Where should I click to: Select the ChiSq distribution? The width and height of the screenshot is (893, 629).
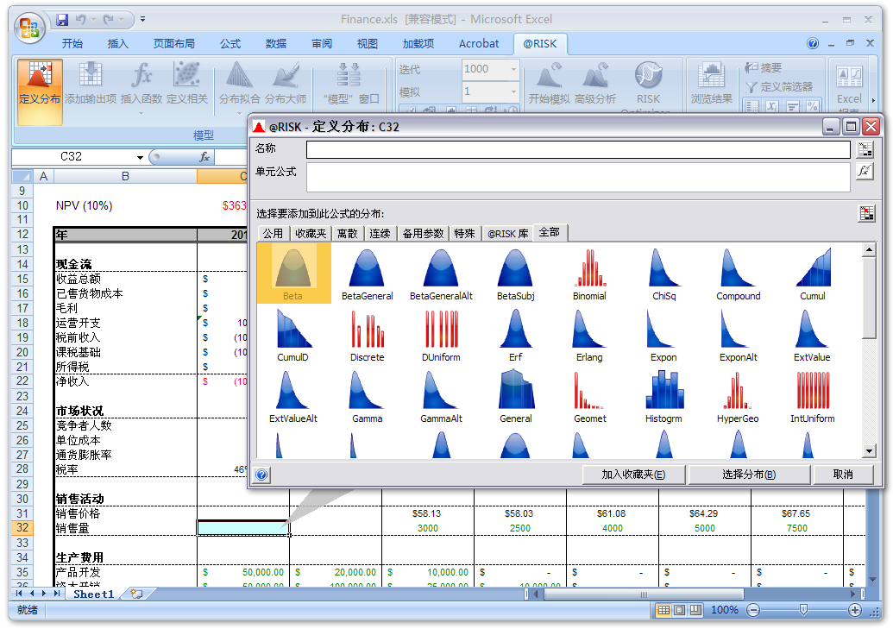point(664,273)
